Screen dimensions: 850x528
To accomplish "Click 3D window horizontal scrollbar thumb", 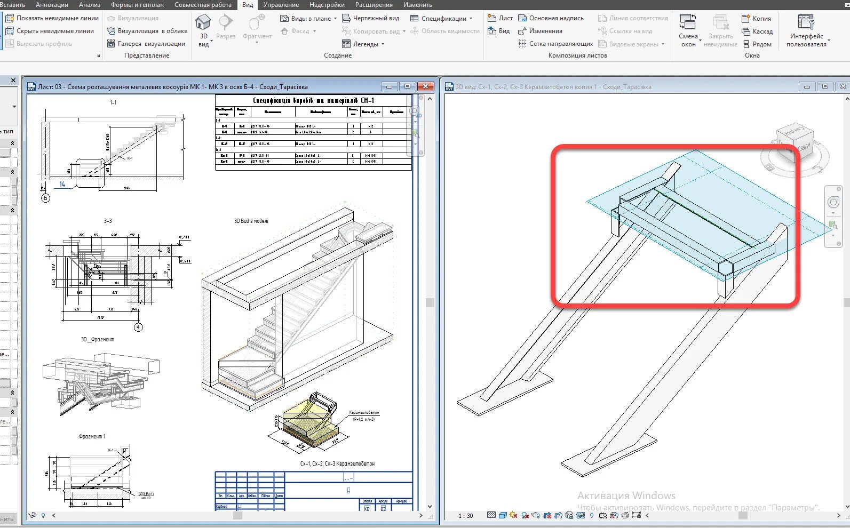I will pyautogui.click(x=743, y=515).
